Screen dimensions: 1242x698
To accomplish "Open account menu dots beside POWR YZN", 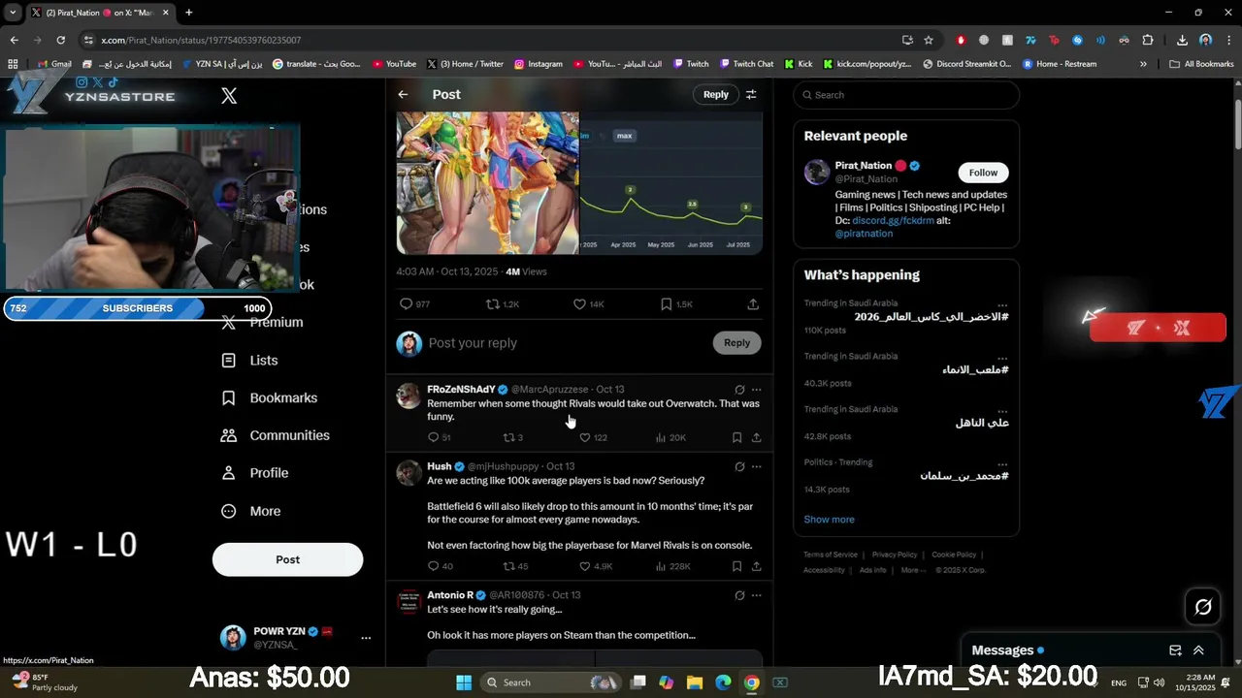I will [366, 638].
